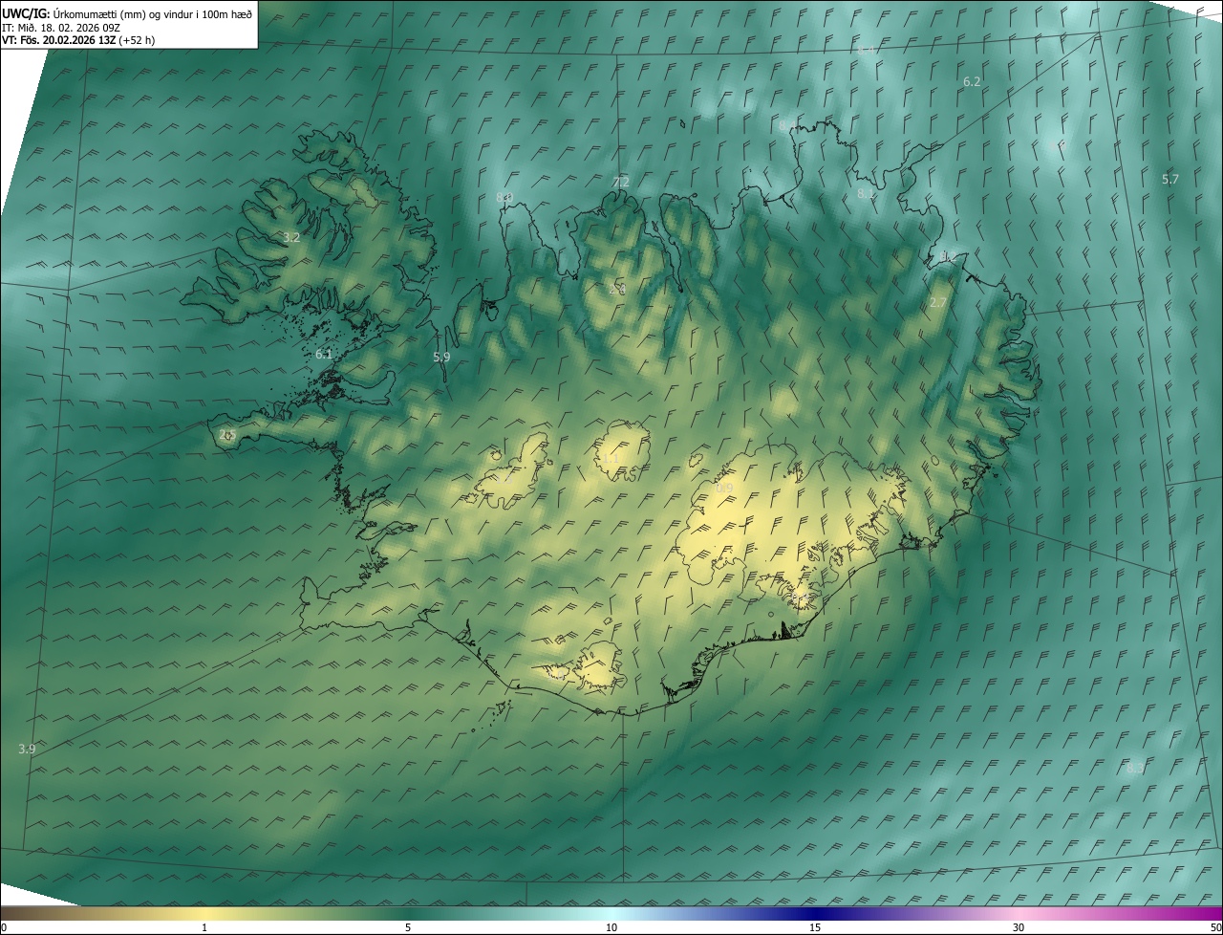Click the 2.5 value on Snæfellsnes peninsula tip
The image size is (1223, 935).
click(226, 435)
